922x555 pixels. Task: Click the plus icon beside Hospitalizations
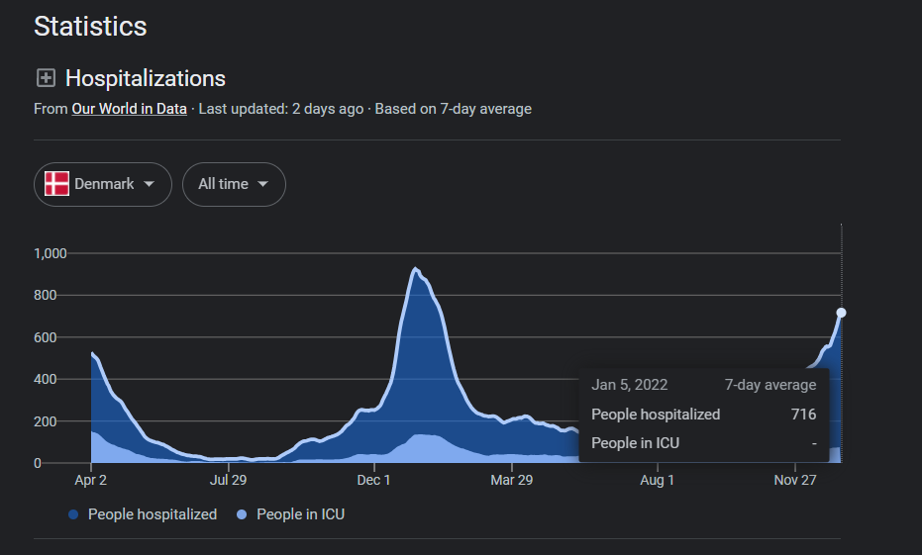(x=46, y=78)
